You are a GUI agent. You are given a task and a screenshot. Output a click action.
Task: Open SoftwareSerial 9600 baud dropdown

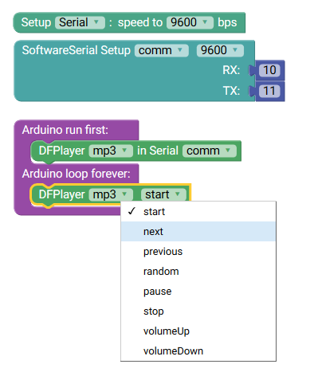tap(220, 50)
